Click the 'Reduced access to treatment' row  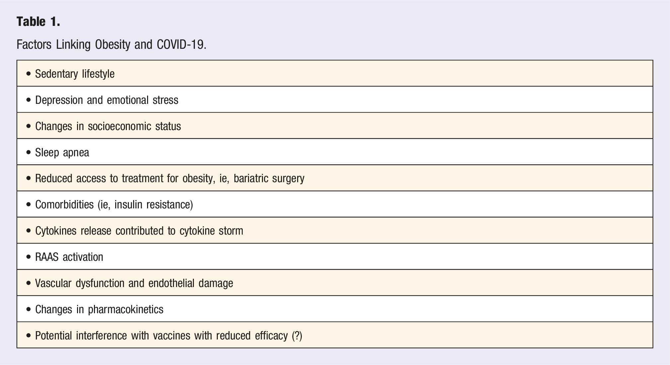tap(335, 178)
